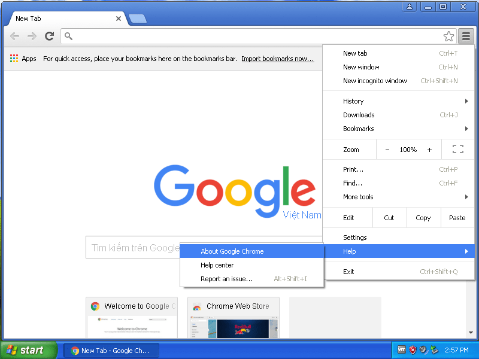Expand the History submenu
This screenshot has width=479, height=359.
398,101
